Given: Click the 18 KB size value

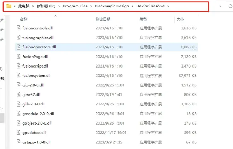Looking at the screenshot, I should pyautogui.click(x=191, y=114).
